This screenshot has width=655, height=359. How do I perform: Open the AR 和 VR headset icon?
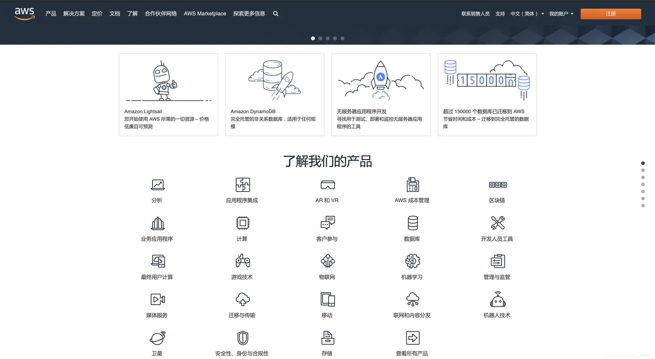327,184
